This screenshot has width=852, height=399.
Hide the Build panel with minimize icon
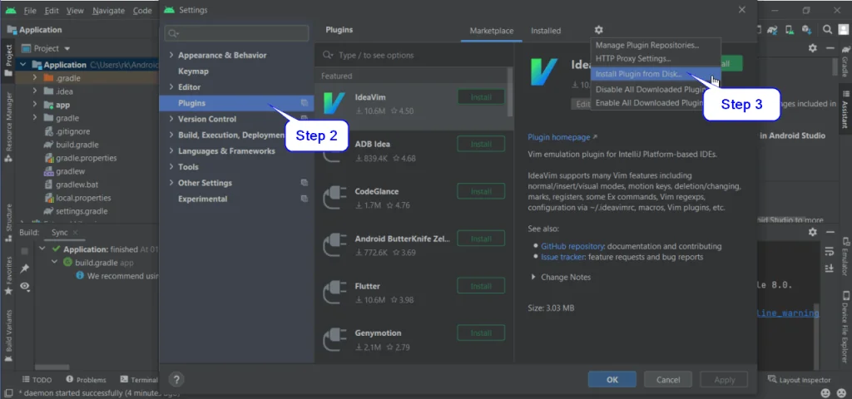click(x=830, y=232)
